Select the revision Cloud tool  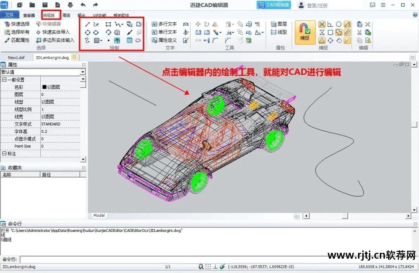pos(138,41)
